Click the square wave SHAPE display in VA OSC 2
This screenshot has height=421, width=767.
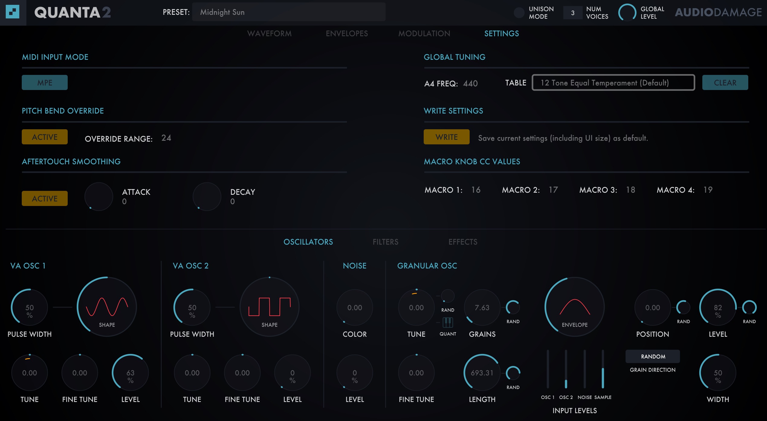point(269,307)
